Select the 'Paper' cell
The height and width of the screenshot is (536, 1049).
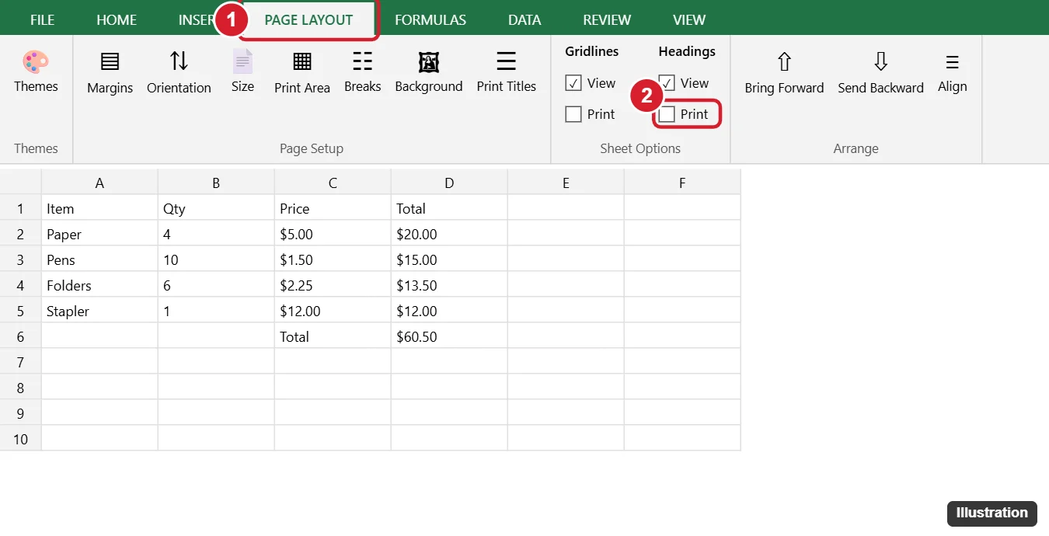(99, 234)
